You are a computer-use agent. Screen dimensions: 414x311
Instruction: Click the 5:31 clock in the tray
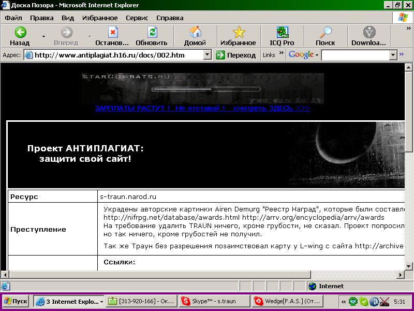click(x=399, y=302)
